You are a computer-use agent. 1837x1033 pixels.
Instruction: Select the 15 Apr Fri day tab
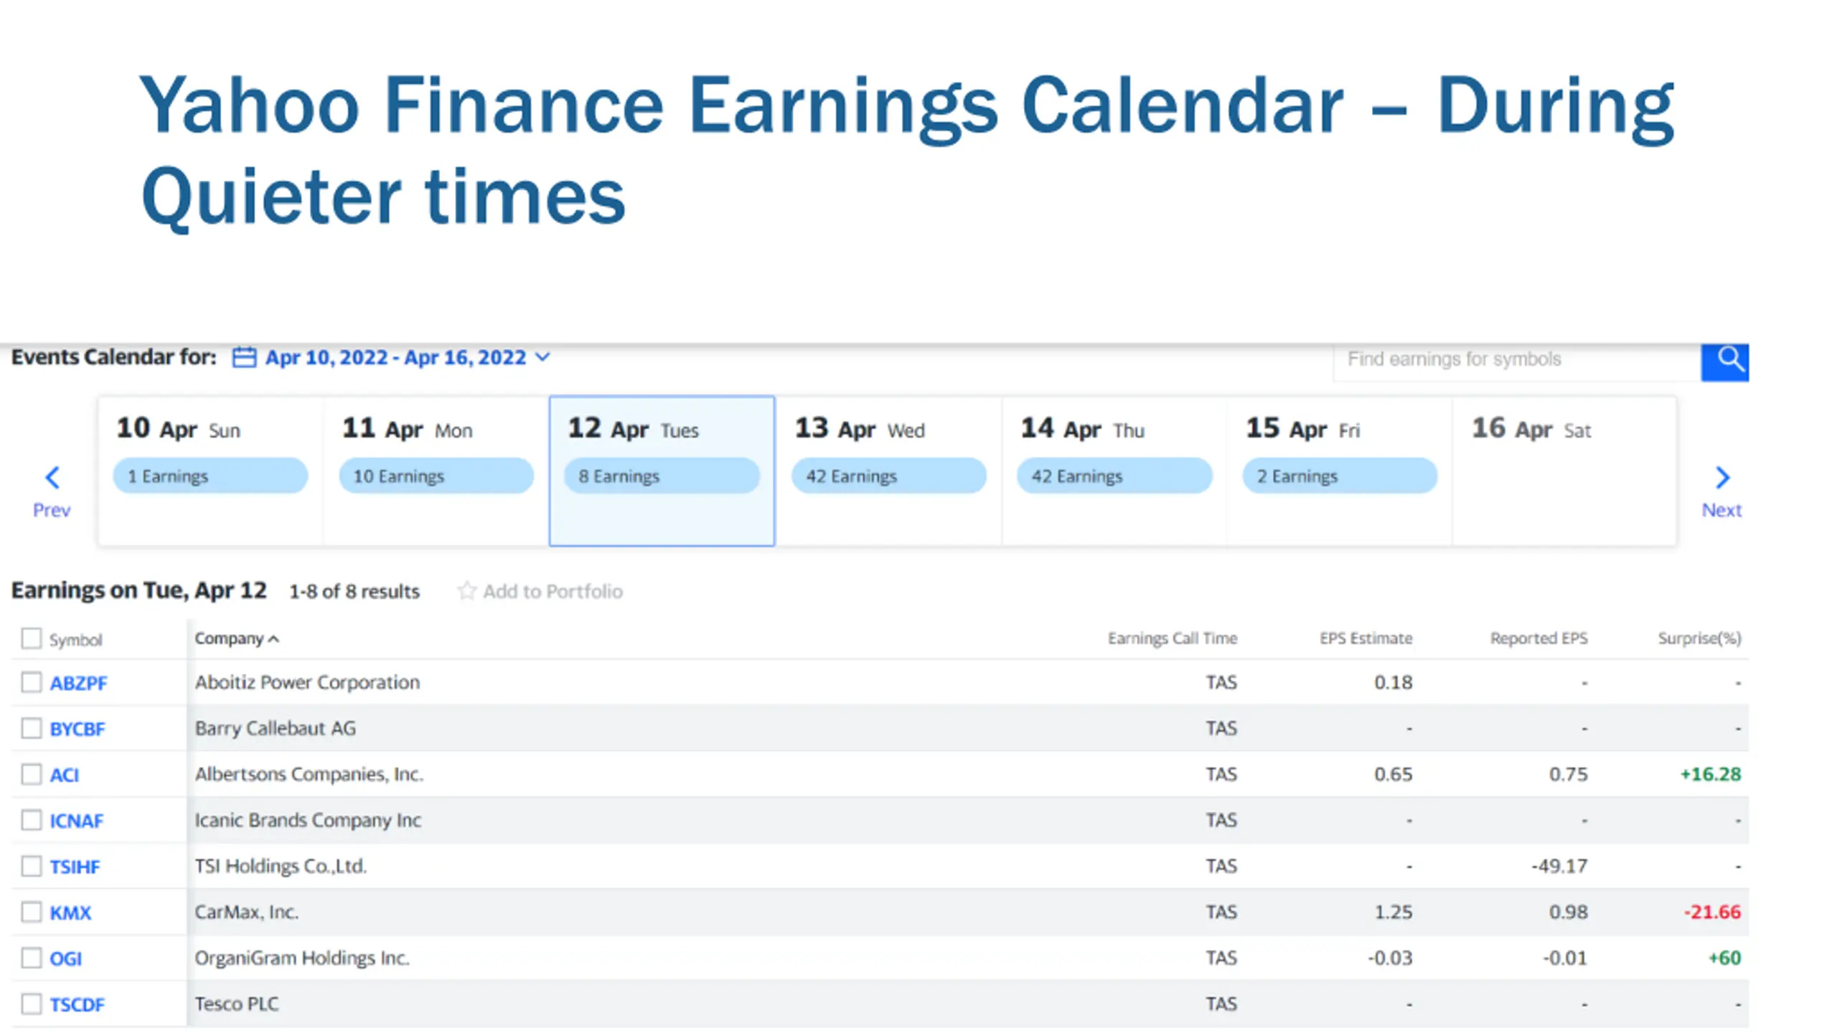pyautogui.click(x=1340, y=471)
